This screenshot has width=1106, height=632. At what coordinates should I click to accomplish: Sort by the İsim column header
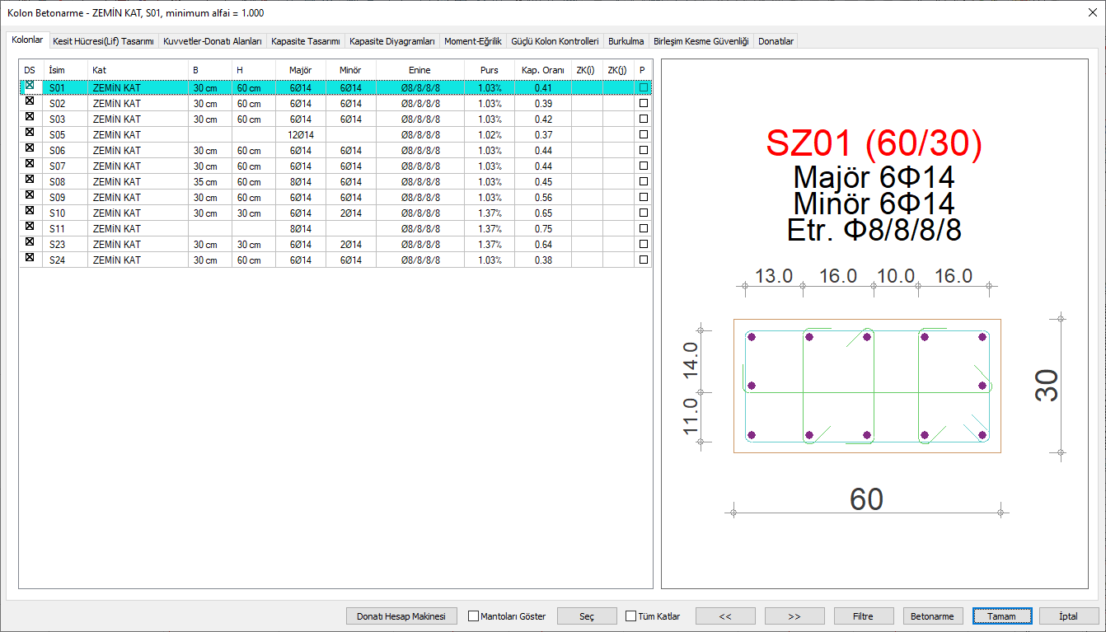click(x=65, y=70)
